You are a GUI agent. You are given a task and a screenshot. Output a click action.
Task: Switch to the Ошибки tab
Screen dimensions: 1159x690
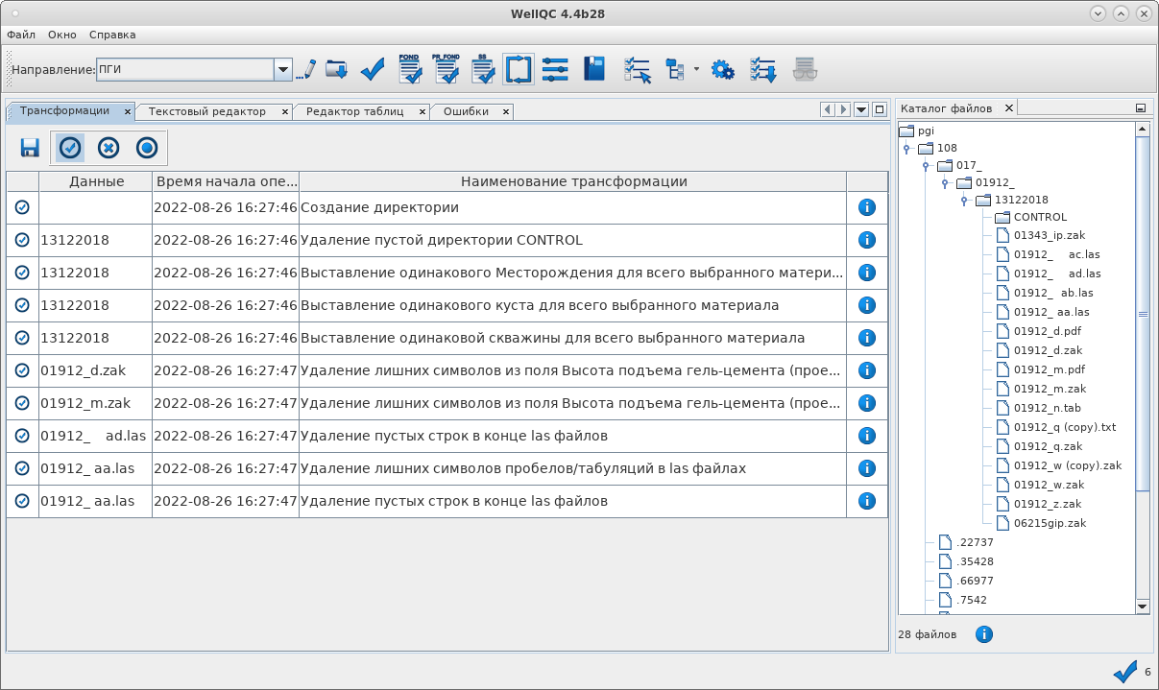(x=466, y=111)
